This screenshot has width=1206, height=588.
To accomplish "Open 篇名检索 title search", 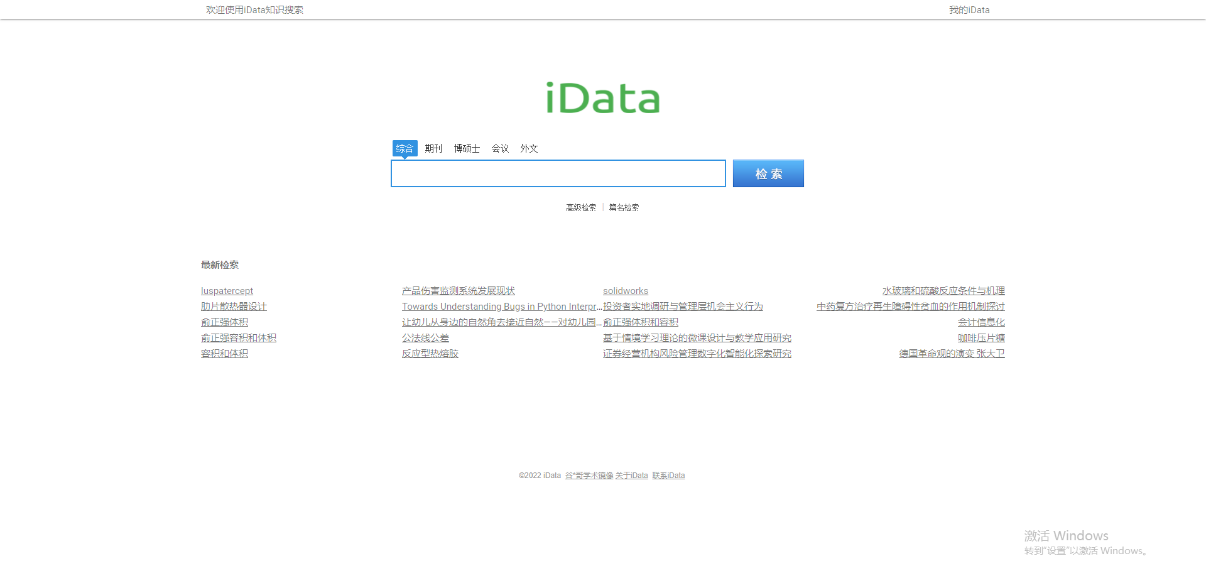I will click(x=624, y=207).
